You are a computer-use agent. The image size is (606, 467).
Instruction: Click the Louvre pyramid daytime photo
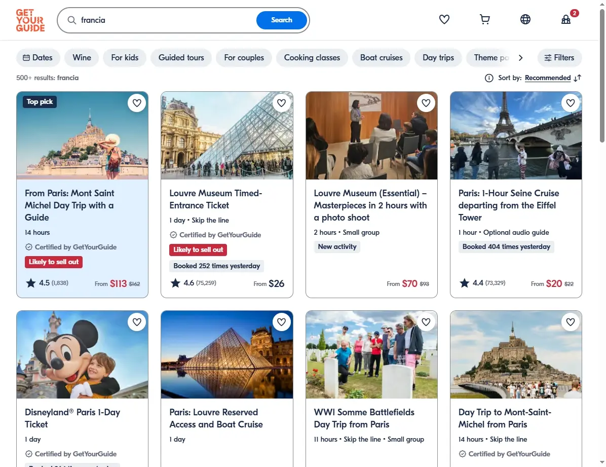point(227,135)
